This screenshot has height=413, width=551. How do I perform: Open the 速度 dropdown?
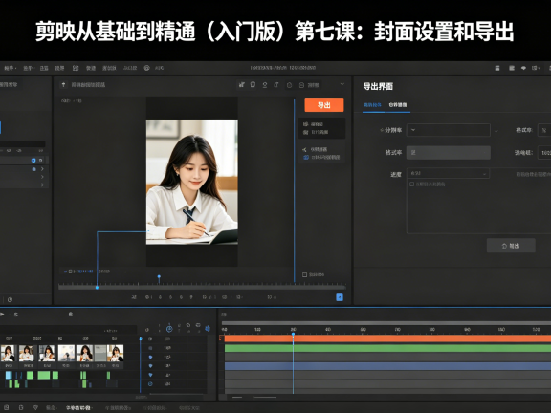tap(448, 173)
